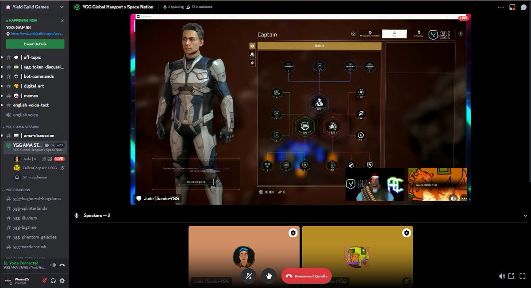Image resolution: width=531 pixels, height=288 pixels.
Task: Select english-voice-text channel
Action: (35, 105)
